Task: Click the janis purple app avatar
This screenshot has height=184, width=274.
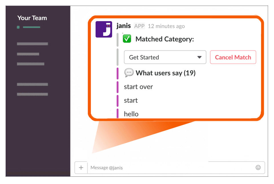Action: click(104, 29)
